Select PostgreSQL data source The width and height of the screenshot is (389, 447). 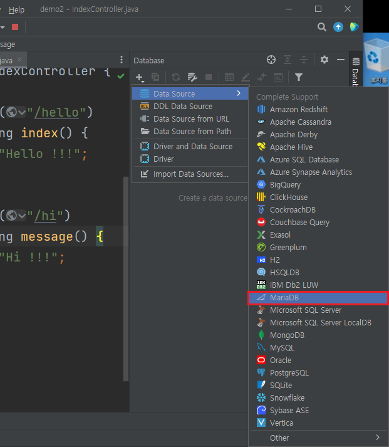[x=319, y=373]
